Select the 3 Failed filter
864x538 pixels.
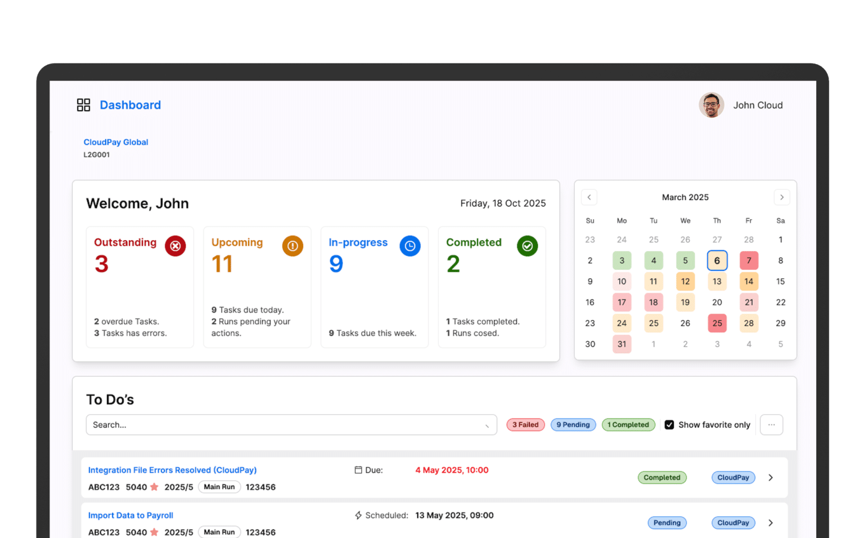tap(525, 424)
